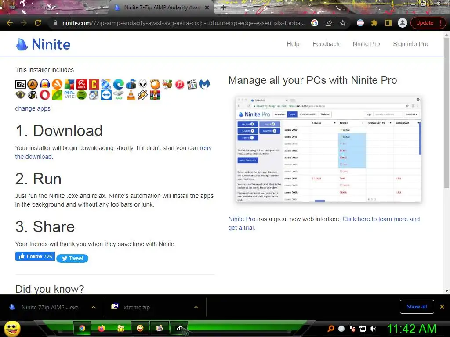Click the blue Malwarebytes icon
450x337 pixels.
click(x=204, y=84)
